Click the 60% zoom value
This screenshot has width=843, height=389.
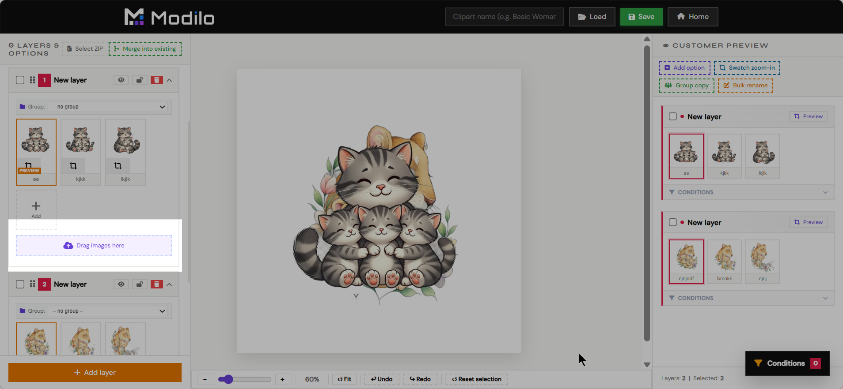pos(312,379)
